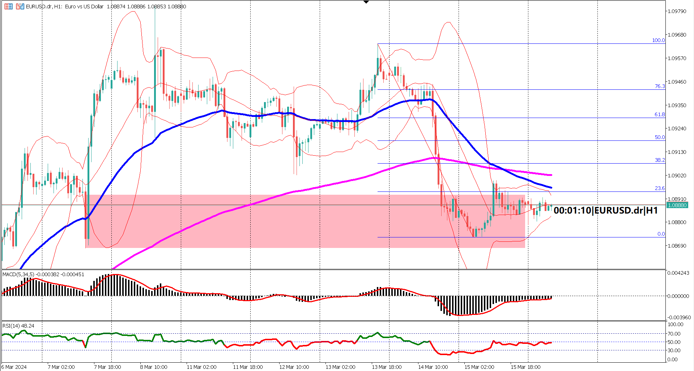Click the MACD zero level 0.000000
The image size is (694, 371).
678,296
